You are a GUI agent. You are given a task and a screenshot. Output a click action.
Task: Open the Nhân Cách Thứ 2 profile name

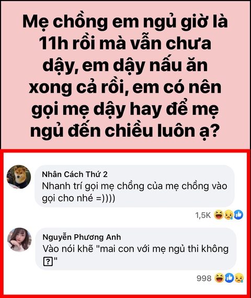(75, 174)
